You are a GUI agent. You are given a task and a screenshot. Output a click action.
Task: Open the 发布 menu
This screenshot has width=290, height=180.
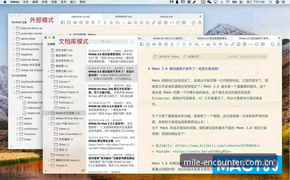(x=63, y=2)
